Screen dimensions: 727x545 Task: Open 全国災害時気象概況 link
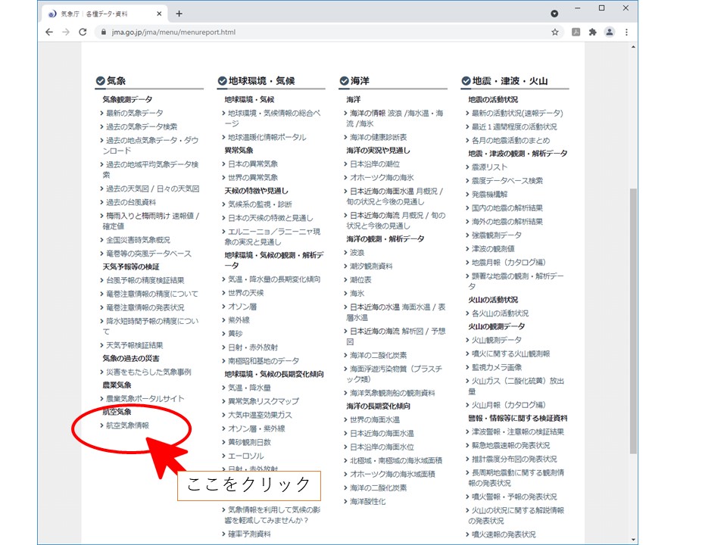point(138,240)
